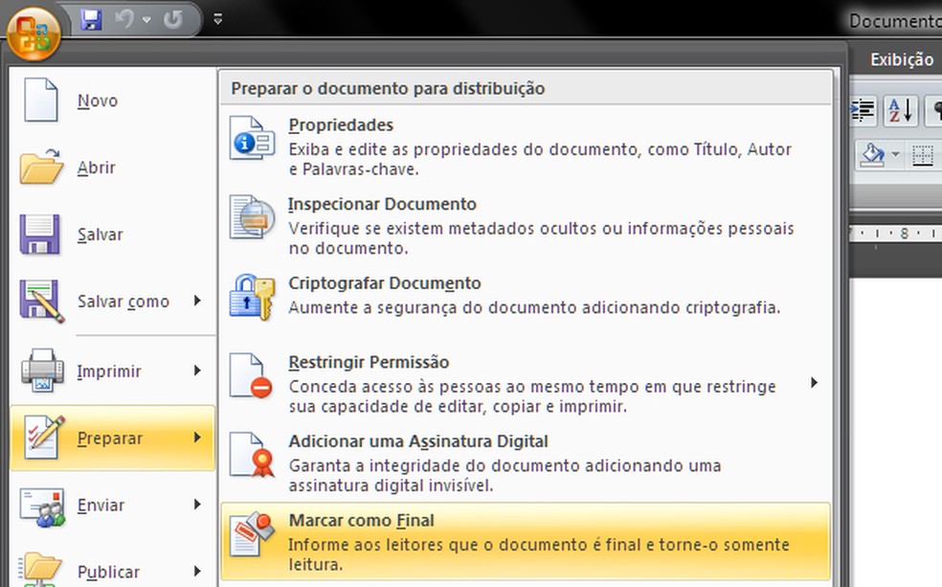The width and height of the screenshot is (942, 587).
Task: Click the round Office button
Action: (34, 30)
